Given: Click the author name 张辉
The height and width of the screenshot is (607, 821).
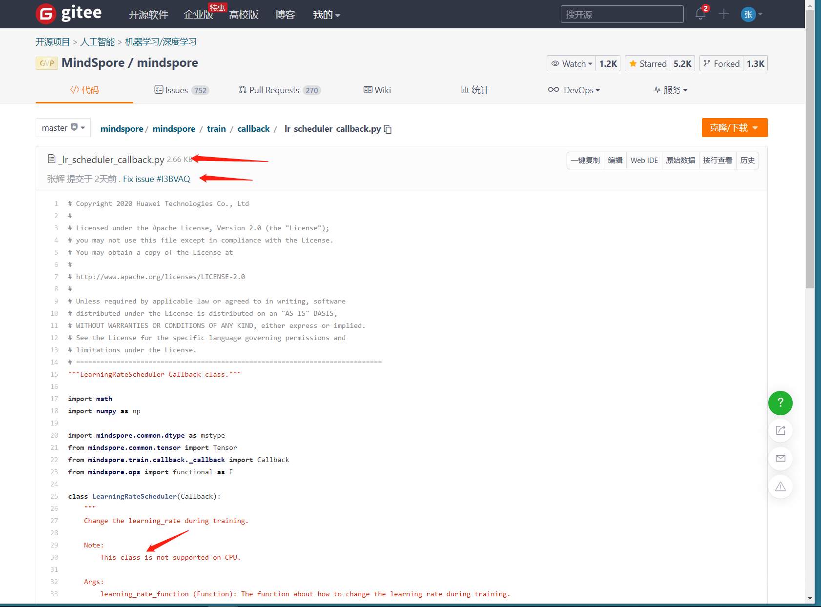Looking at the screenshot, I should (x=56, y=179).
